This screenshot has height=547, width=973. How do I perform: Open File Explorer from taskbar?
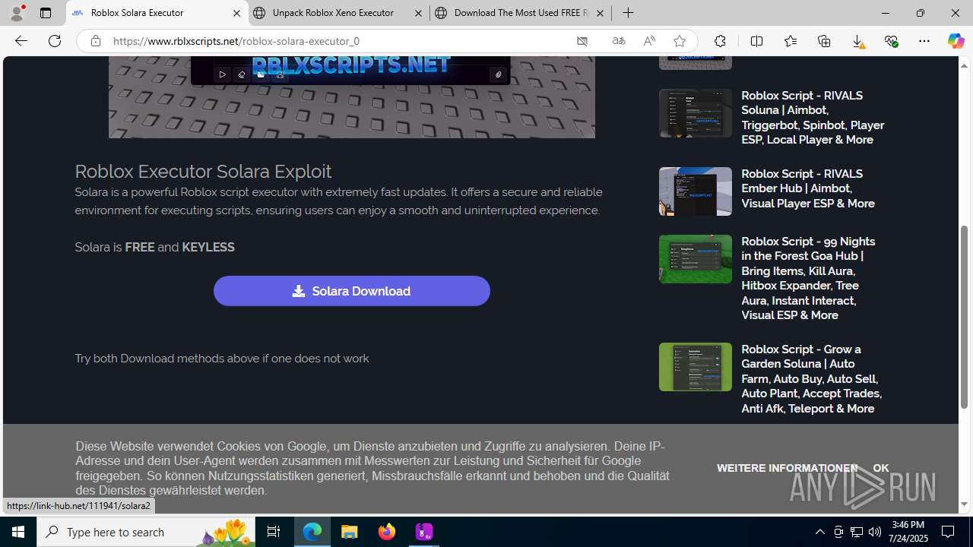[350, 532]
